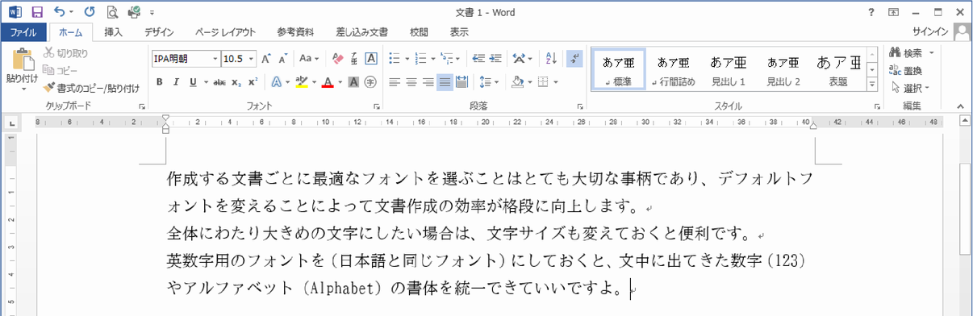Open the font name dropdown (IPA明朝)
Viewport: 973px width, 316px height.
pos(215,59)
